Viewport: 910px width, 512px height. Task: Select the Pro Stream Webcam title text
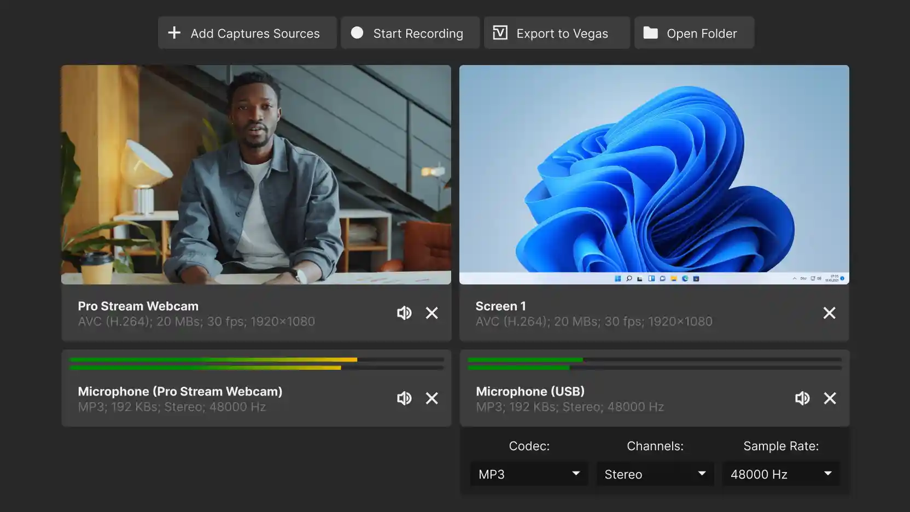[138, 306]
